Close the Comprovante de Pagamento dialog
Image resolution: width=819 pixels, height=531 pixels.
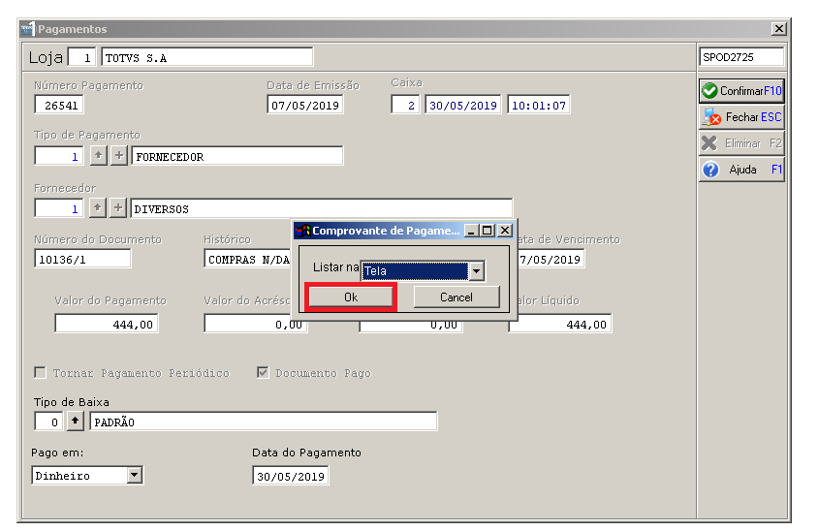click(505, 231)
